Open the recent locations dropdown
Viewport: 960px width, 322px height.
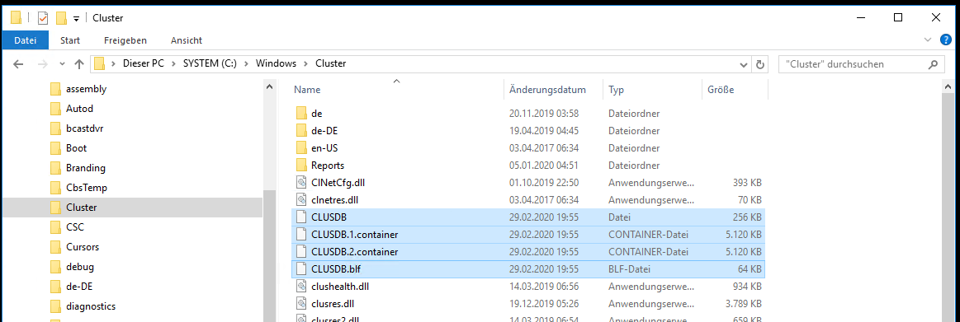click(x=62, y=63)
